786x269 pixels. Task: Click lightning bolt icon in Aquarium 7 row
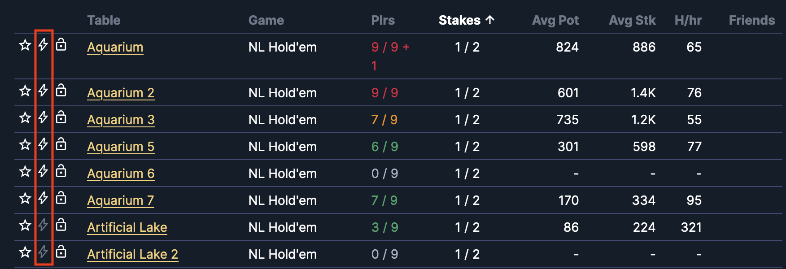coord(43,198)
